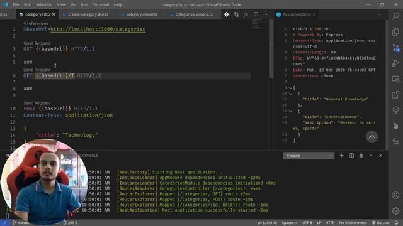Viewport: 403px width, 226px height.
Task: Click the scroll-to-top arrow in response
Action: point(372,137)
